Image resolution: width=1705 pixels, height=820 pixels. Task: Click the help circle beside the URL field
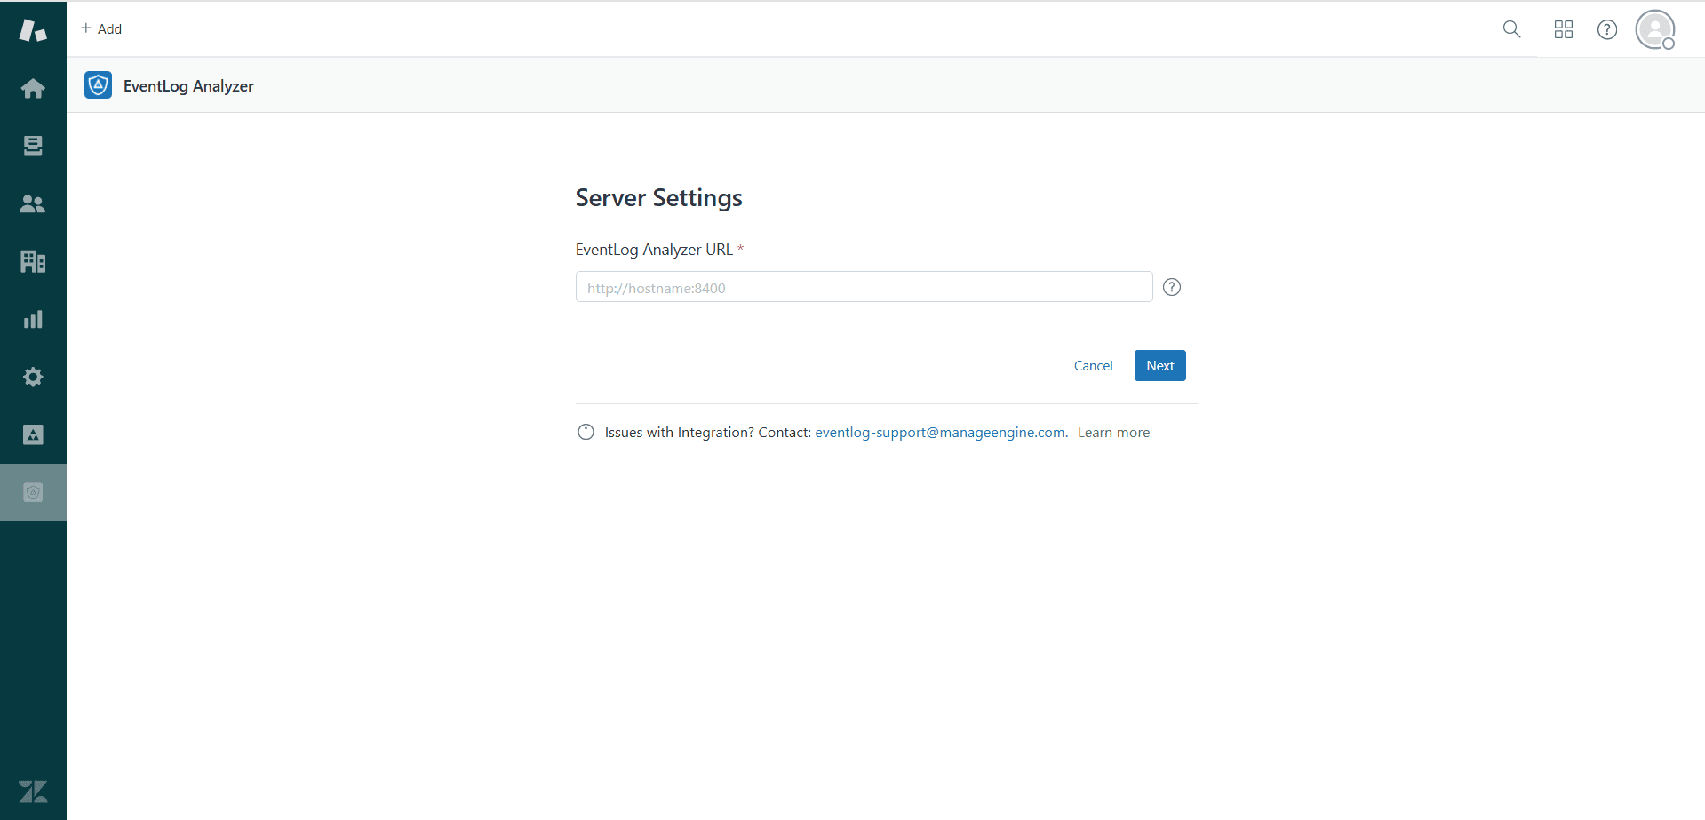[1172, 286]
